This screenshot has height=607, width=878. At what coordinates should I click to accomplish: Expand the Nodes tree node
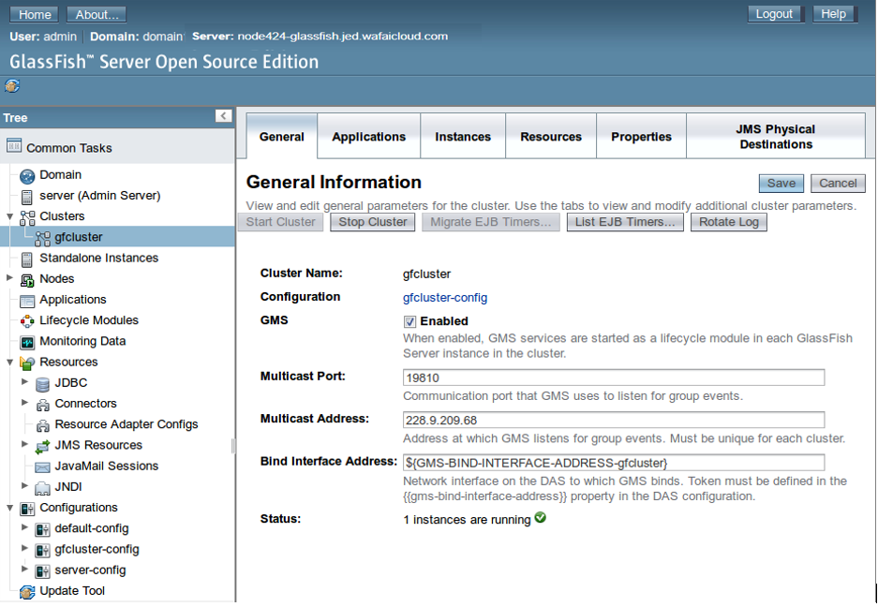click(9, 278)
